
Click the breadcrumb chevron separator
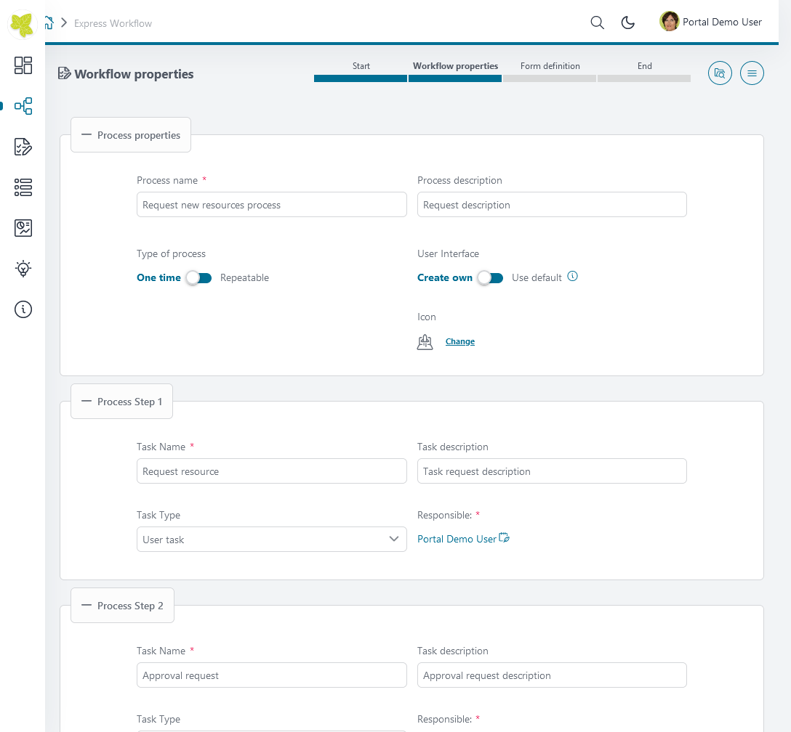tap(64, 23)
